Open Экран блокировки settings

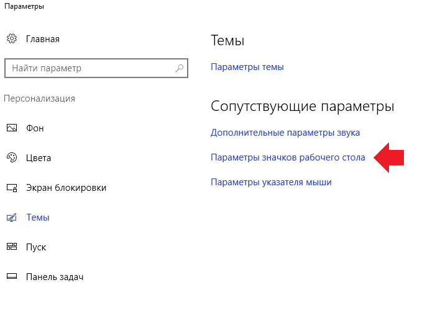[66, 188]
